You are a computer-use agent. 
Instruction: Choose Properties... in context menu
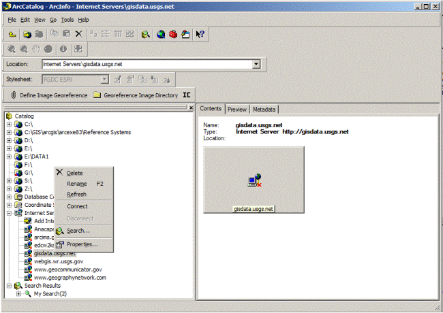pyautogui.click(x=84, y=244)
